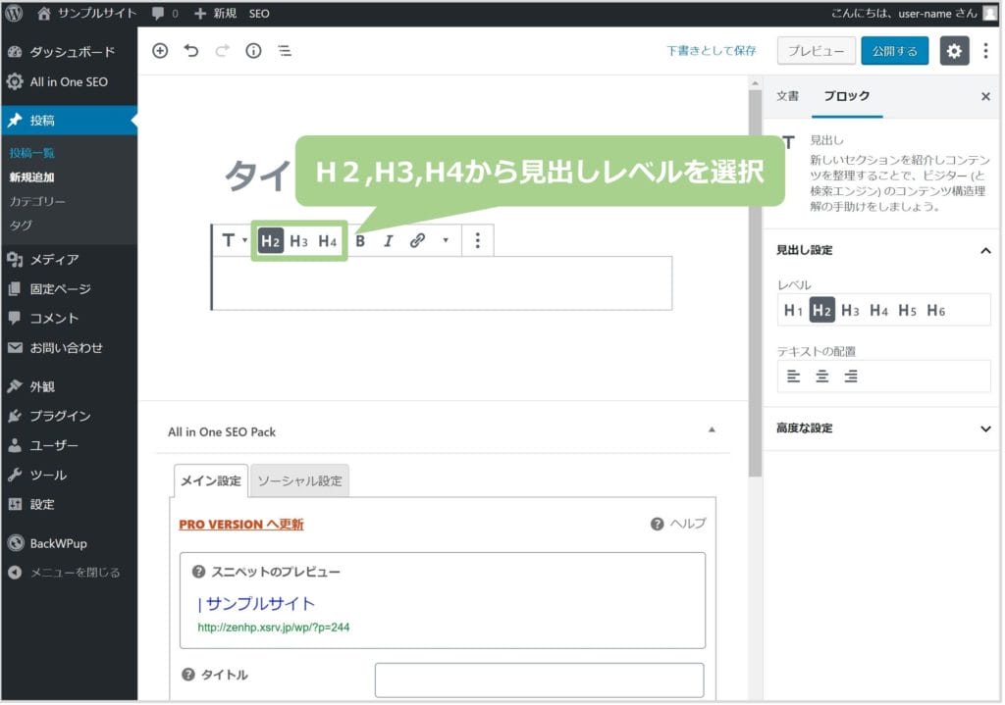Click the add block plus icon
Viewport: 1005px width, 705px height.
pyautogui.click(x=160, y=51)
